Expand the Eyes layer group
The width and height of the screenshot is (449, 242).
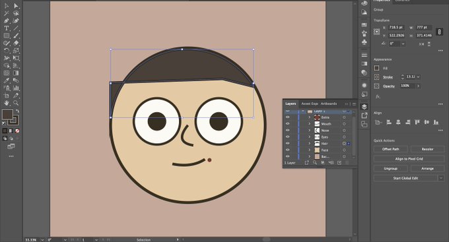309,137
